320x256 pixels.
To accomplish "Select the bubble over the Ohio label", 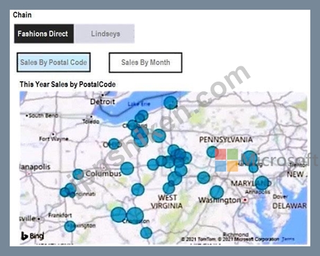I will (x=114, y=144).
